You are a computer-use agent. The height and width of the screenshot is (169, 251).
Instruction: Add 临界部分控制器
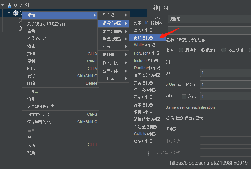tap(147, 75)
